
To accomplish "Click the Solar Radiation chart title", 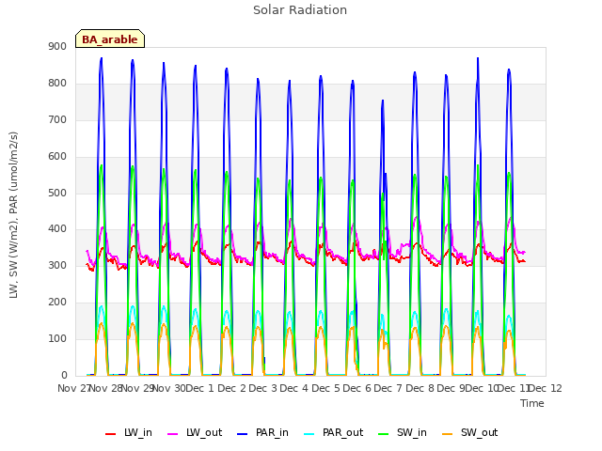I will point(300,10).
